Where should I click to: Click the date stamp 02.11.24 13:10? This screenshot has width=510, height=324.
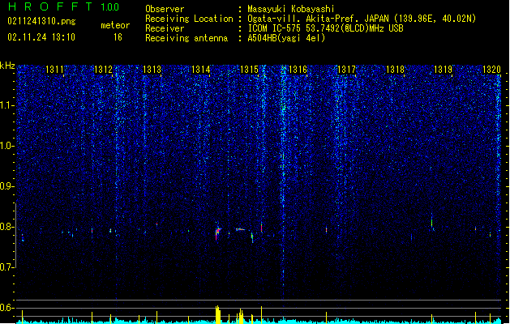pyautogui.click(x=41, y=37)
